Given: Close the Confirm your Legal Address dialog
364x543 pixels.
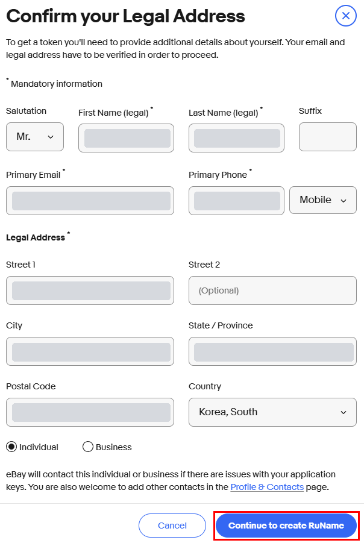Looking at the screenshot, I should (x=345, y=16).
